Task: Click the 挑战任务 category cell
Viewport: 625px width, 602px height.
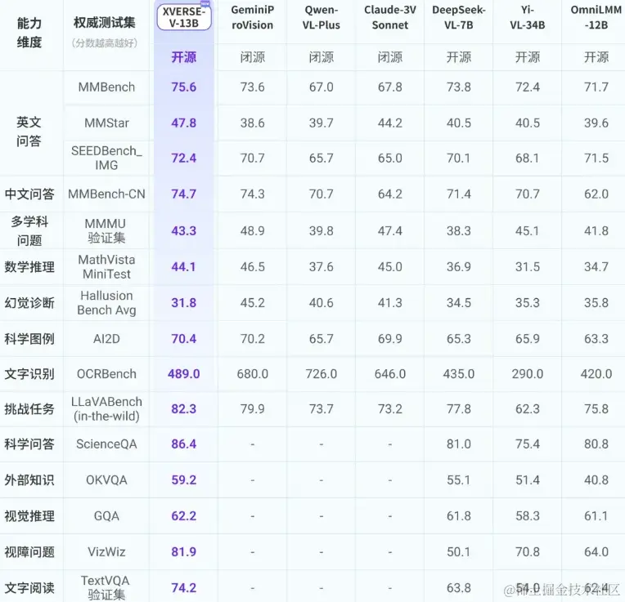Action: point(29,409)
